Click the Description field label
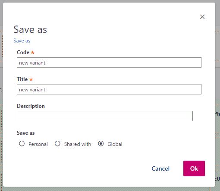 31,106
